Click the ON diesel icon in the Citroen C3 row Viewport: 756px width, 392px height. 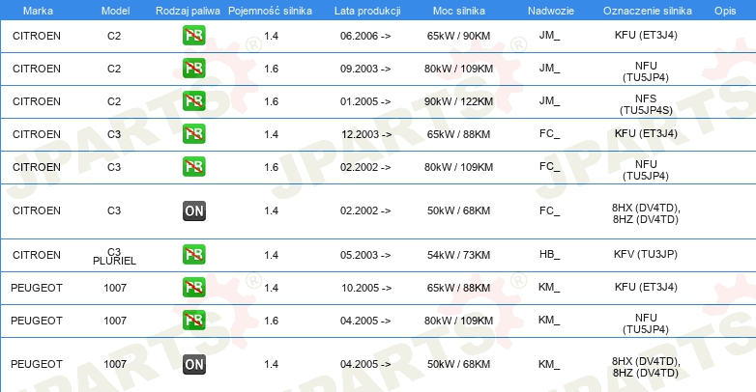point(193,210)
